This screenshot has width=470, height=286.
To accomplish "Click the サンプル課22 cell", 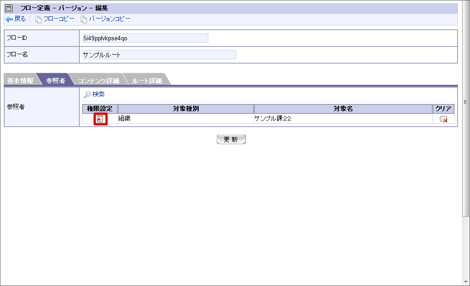I will pos(343,119).
